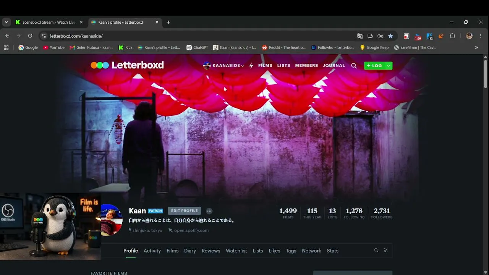The height and width of the screenshot is (275, 489).
Task: Select the Watchlist profile tab
Action: click(x=236, y=251)
